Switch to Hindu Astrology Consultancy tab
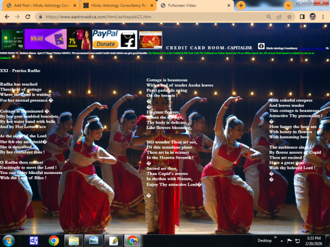 pos(116,5)
